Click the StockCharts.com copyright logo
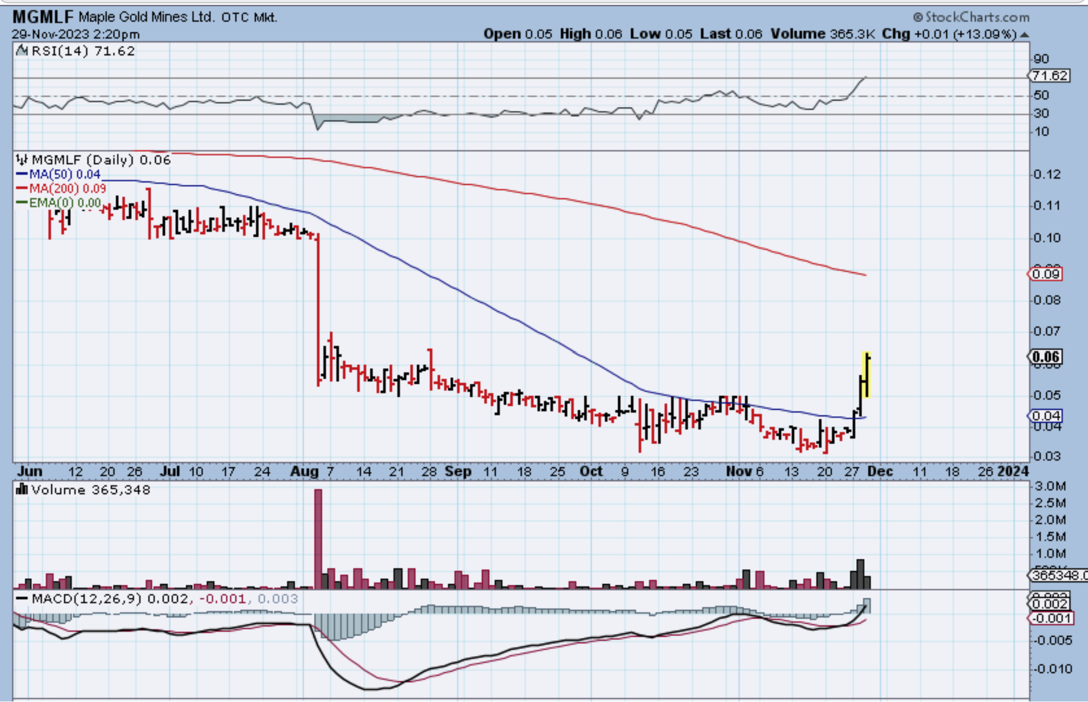1088x702 pixels. pos(971,17)
